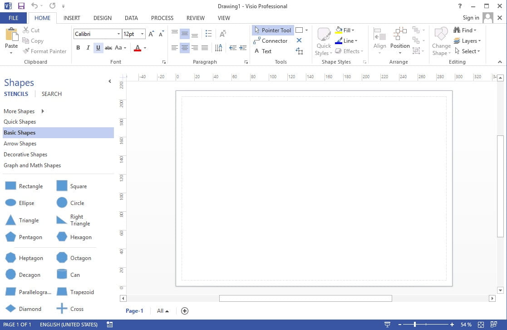Viewport: 507px width, 330px height.
Task: Click the Redo arrow icon
Action: tap(52, 6)
